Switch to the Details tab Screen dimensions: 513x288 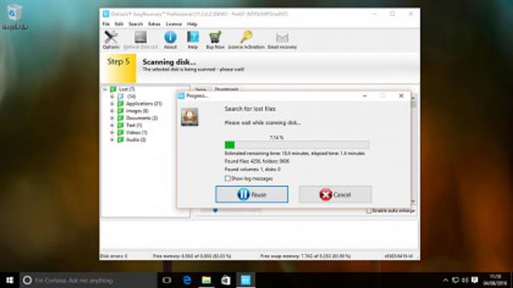click(x=201, y=89)
